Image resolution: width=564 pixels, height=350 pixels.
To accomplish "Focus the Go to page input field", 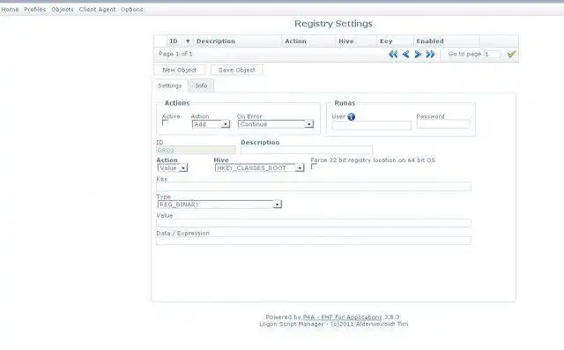I will point(492,55).
